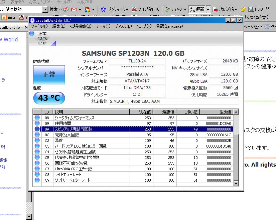
Task: Click the 生の値 column header
Action: tap(217, 112)
